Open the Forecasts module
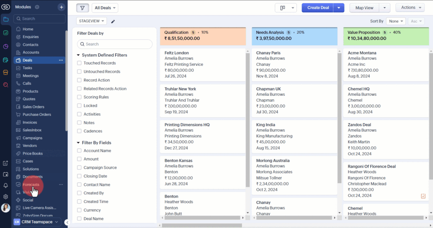 [31, 185]
